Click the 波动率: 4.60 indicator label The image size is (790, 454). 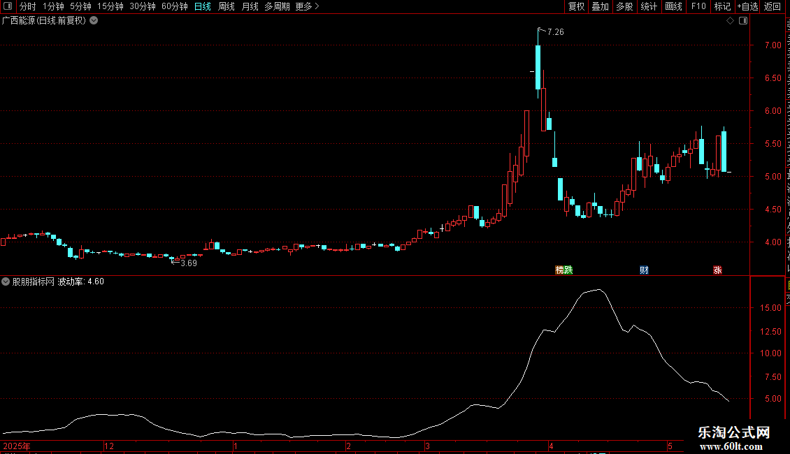[x=80, y=281]
